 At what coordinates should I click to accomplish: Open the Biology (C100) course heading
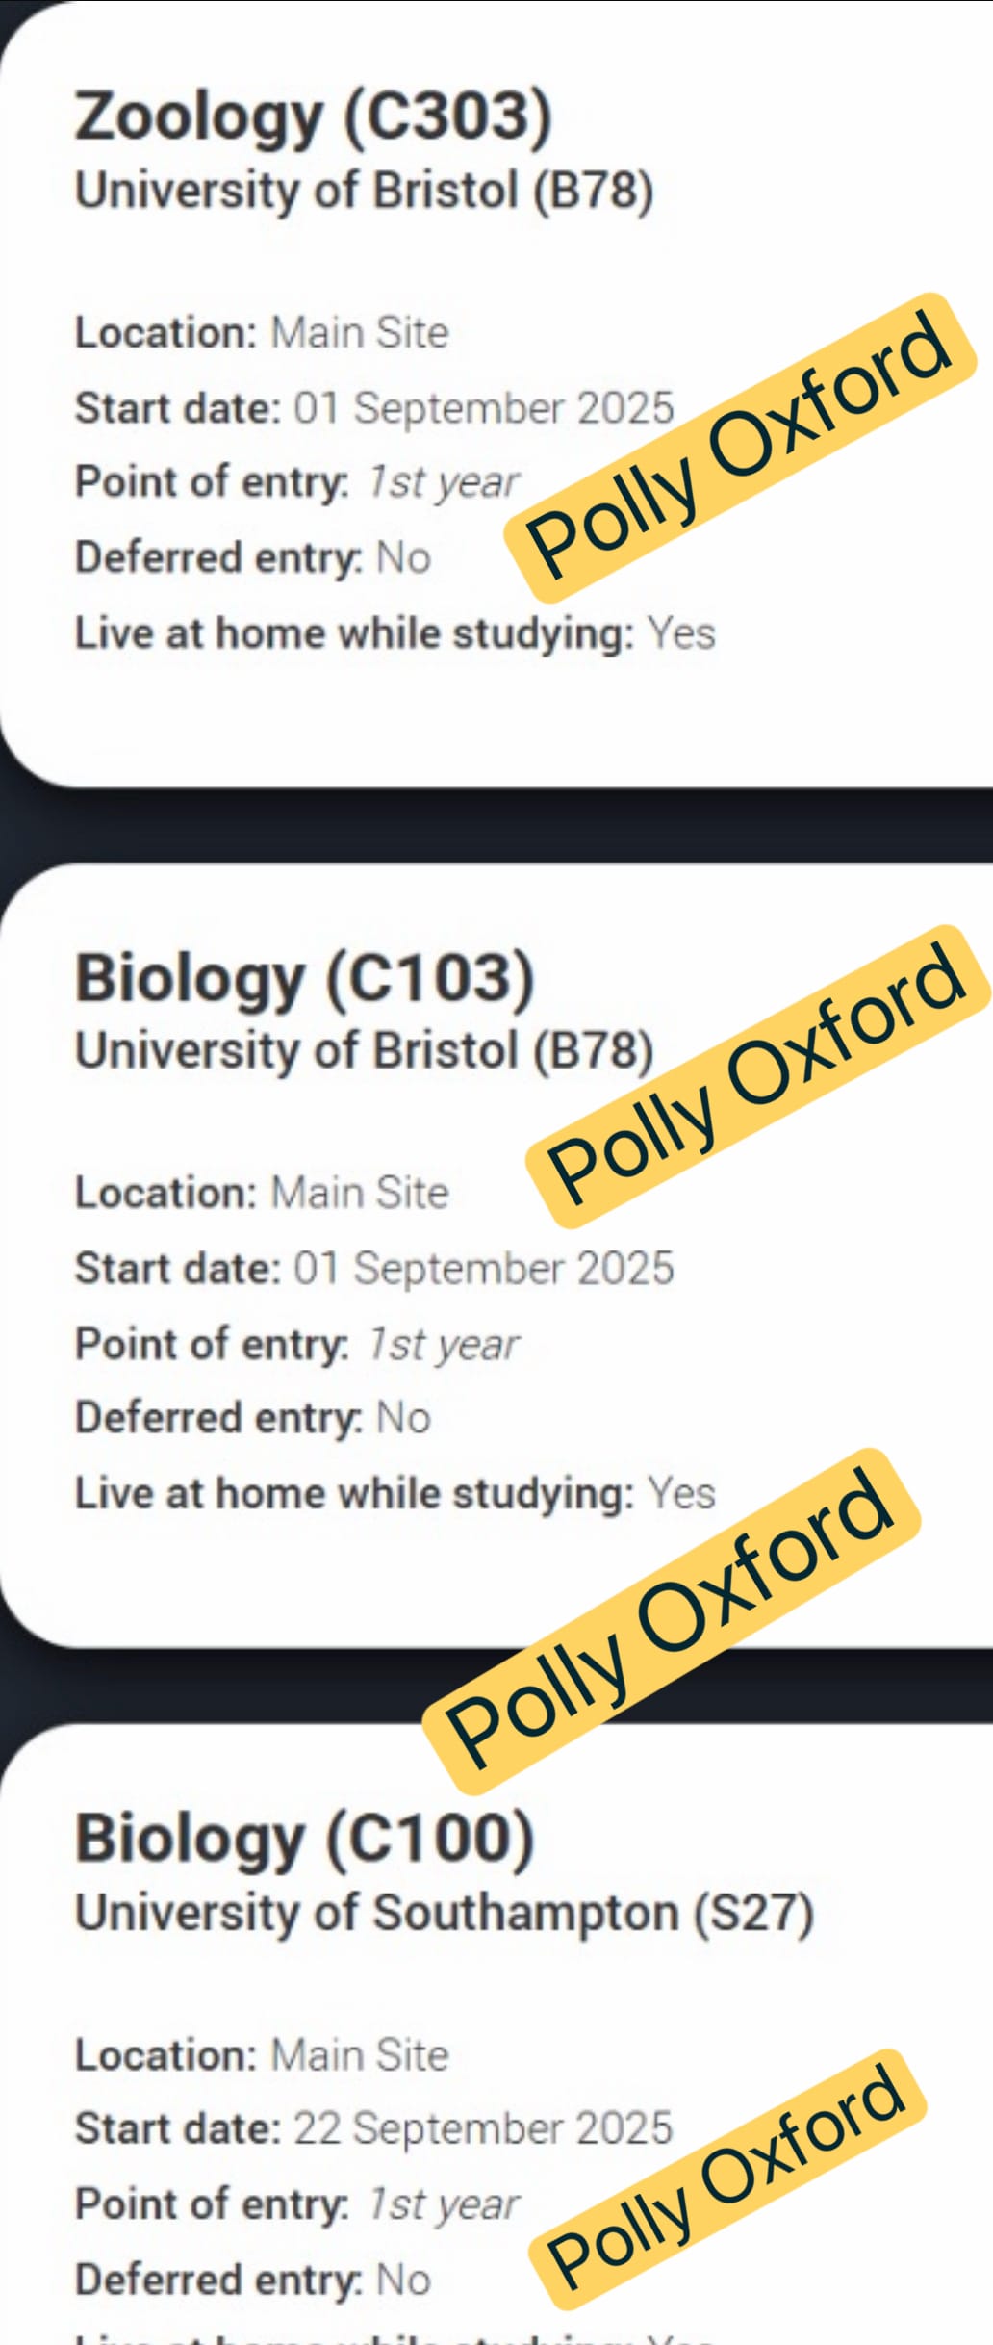(304, 1839)
